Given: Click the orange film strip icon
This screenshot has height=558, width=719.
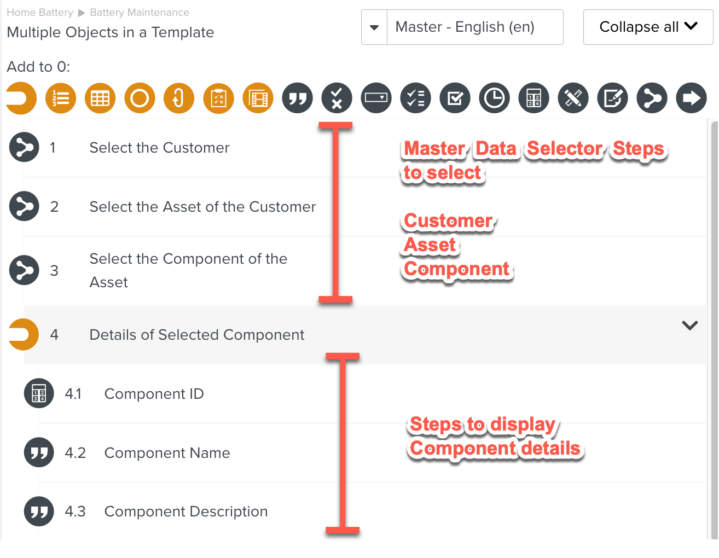Looking at the screenshot, I should [x=258, y=98].
